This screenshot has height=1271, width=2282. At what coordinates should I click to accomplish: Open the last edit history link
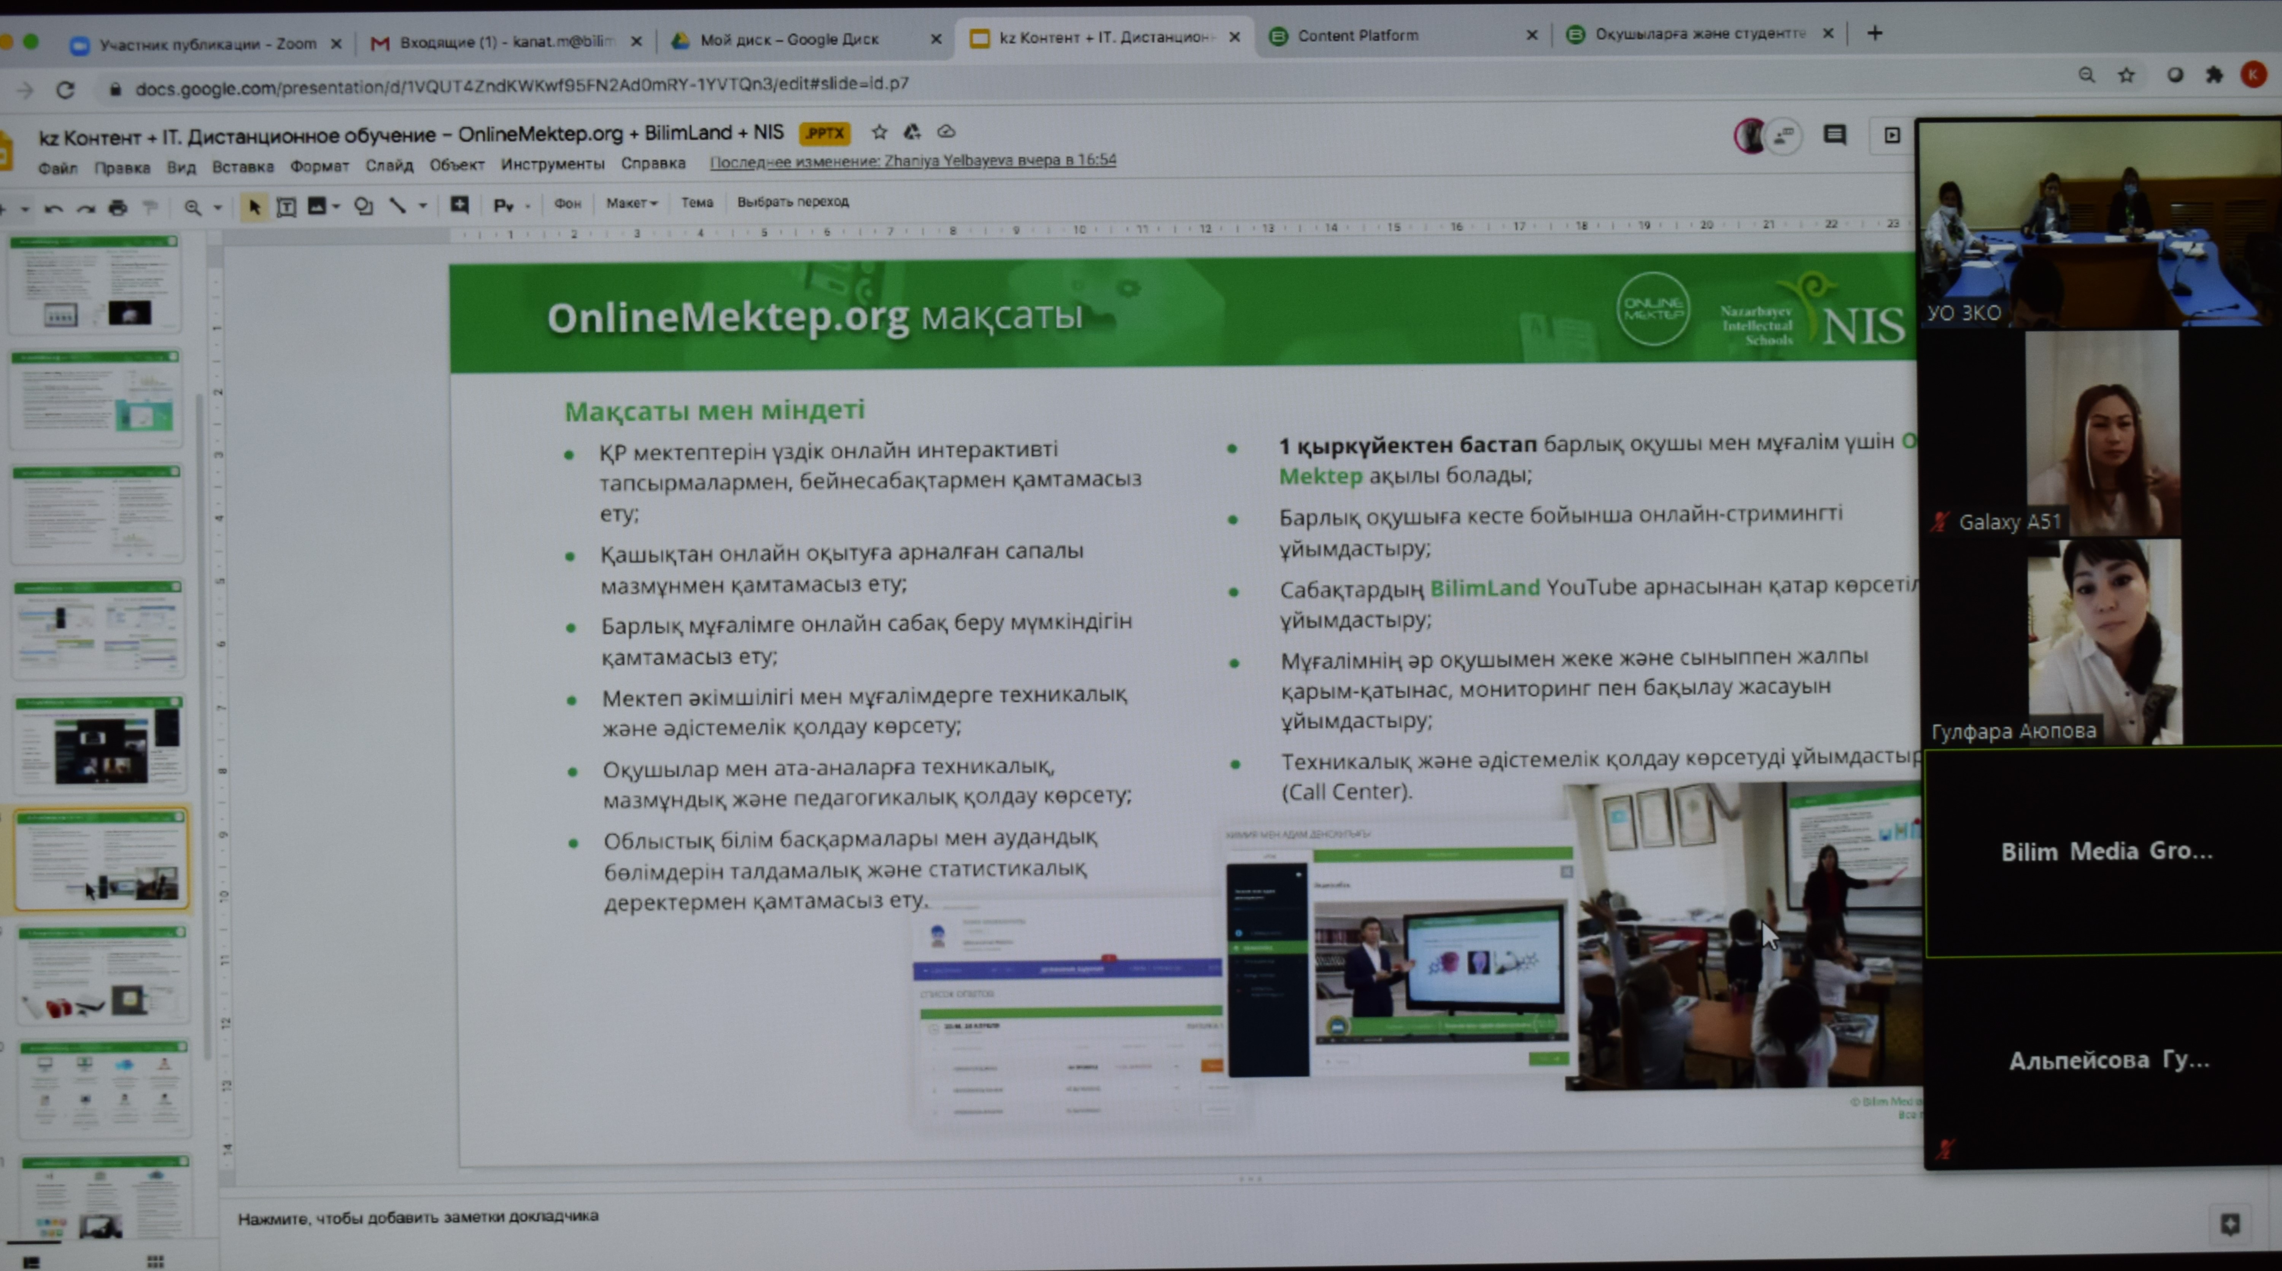click(x=912, y=160)
